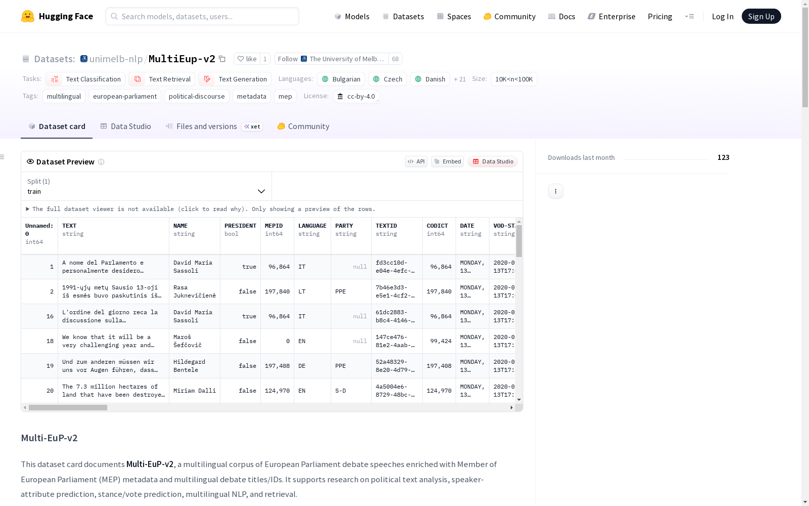The height and width of the screenshot is (506, 809).
Task: Open Models in the top navigation
Action: tap(352, 16)
